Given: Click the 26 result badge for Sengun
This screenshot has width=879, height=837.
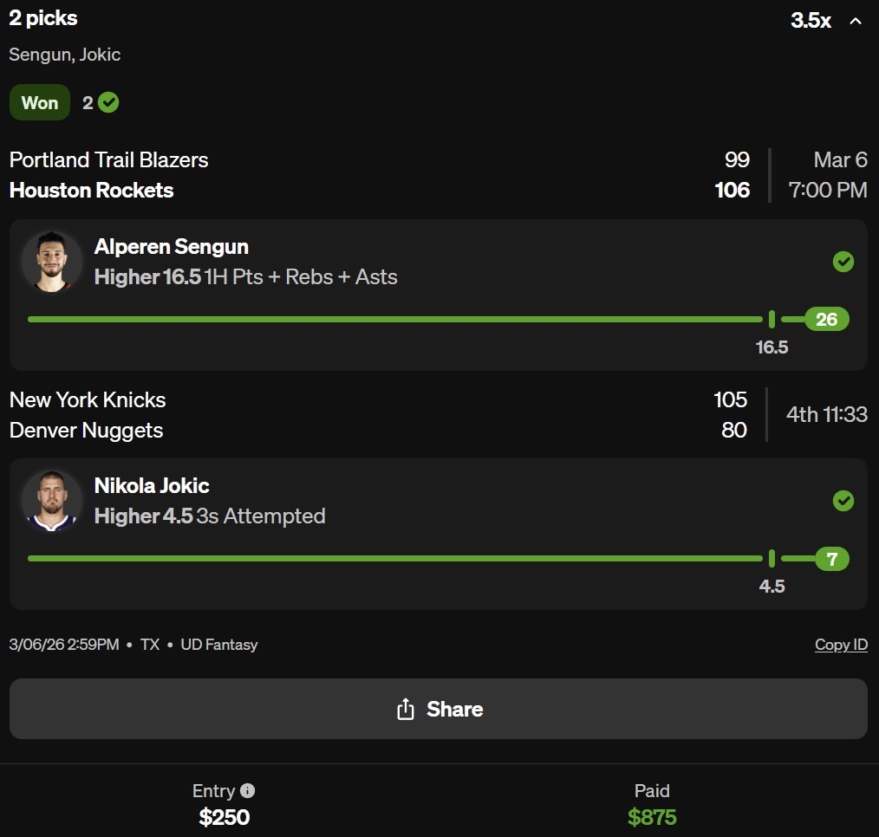Looking at the screenshot, I should tap(826, 319).
